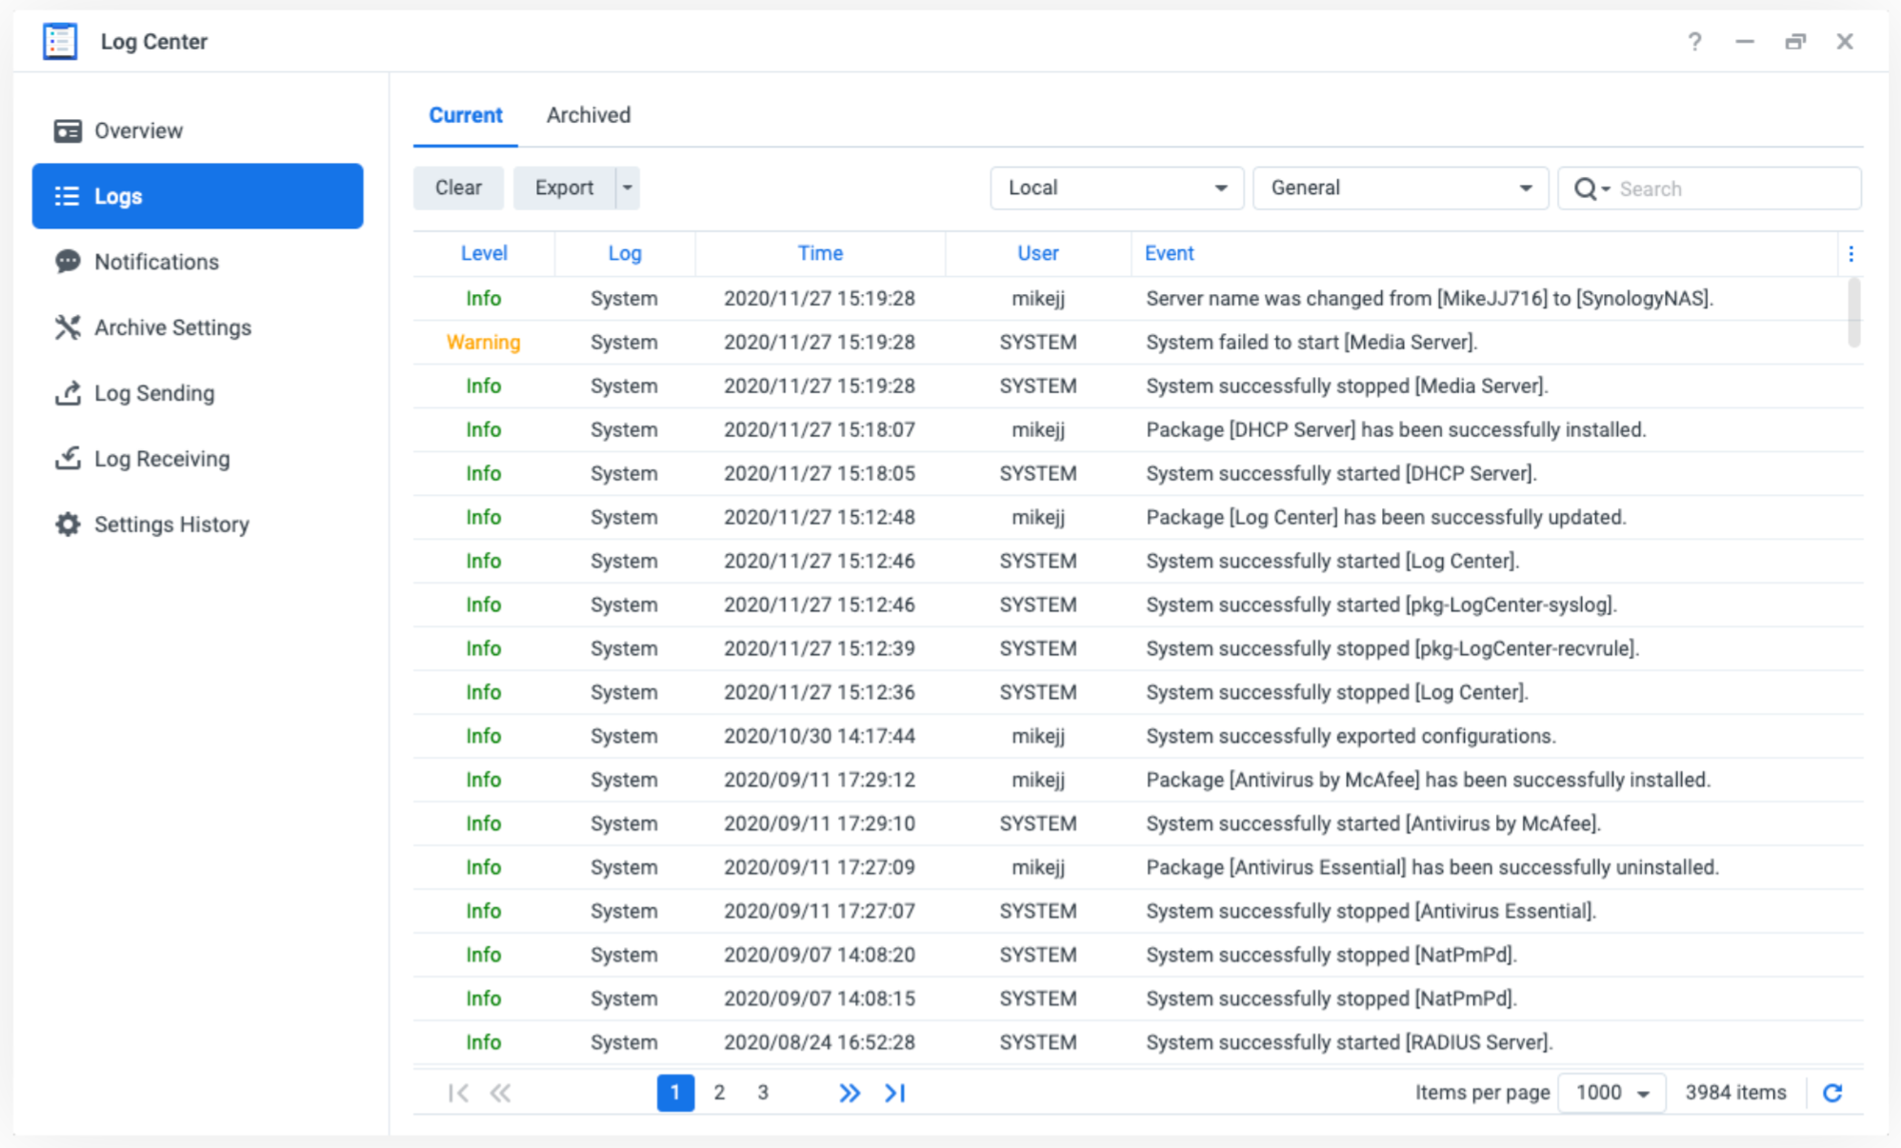The height and width of the screenshot is (1148, 1901).
Task: Select System failed to start Media Server
Action: point(1311,343)
